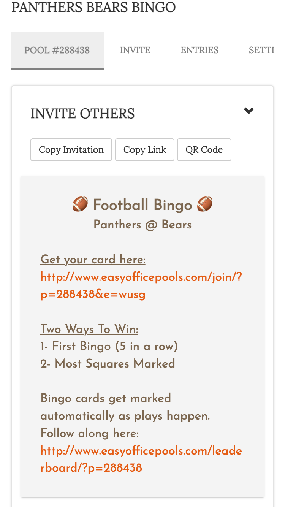Open the easyofficepools join link
Screen dimensions: 285x507
pyautogui.click(x=141, y=286)
